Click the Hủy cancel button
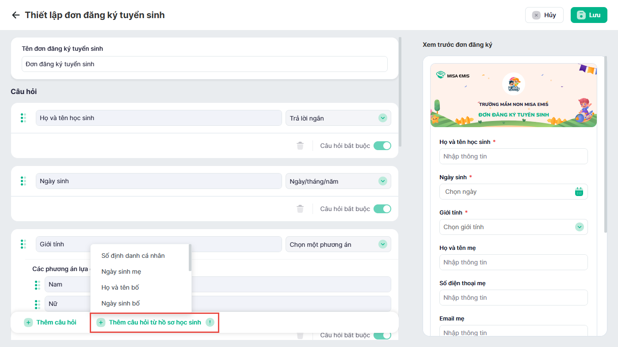Screen dimensions: 618x347 [x=544, y=15]
